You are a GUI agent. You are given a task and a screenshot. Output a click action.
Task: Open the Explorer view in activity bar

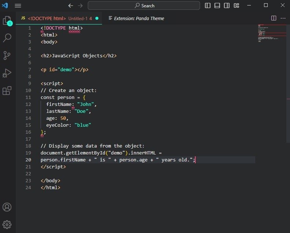click(7, 21)
